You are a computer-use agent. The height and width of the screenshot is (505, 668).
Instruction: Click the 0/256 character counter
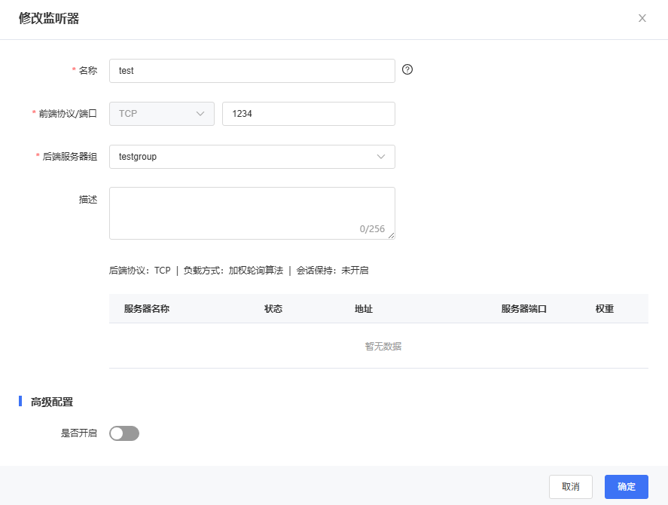pos(372,229)
